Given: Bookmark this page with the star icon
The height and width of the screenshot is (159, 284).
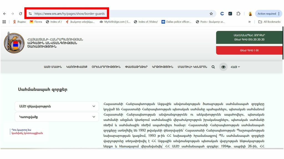Looking at the screenshot, I should click(x=211, y=14).
